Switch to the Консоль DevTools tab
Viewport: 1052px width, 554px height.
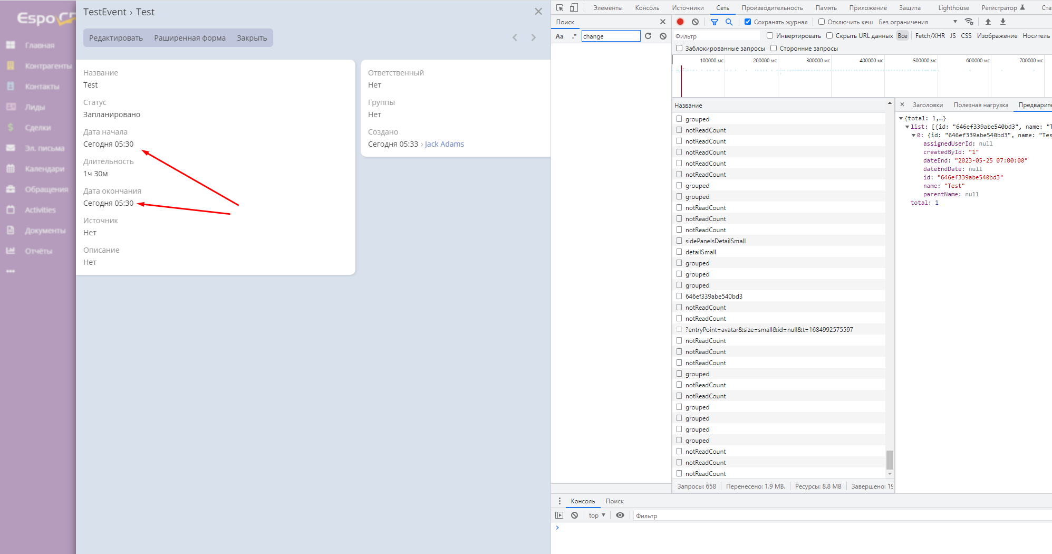[x=647, y=8]
